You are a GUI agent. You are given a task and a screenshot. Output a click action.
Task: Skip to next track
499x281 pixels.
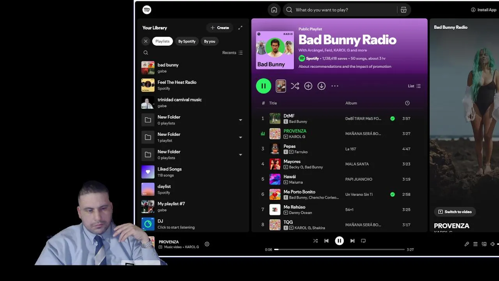click(x=352, y=241)
